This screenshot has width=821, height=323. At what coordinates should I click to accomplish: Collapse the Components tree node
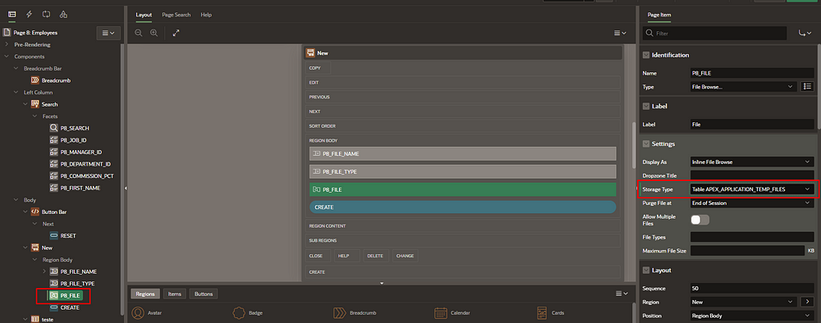click(7, 57)
